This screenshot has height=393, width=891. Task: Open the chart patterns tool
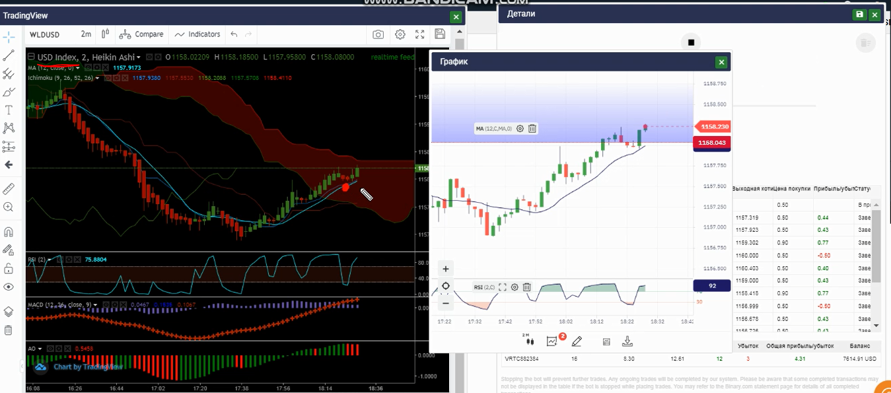tap(9, 128)
